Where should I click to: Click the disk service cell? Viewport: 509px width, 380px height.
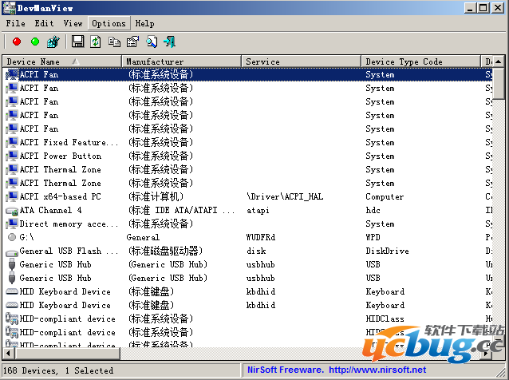[256, 251]
